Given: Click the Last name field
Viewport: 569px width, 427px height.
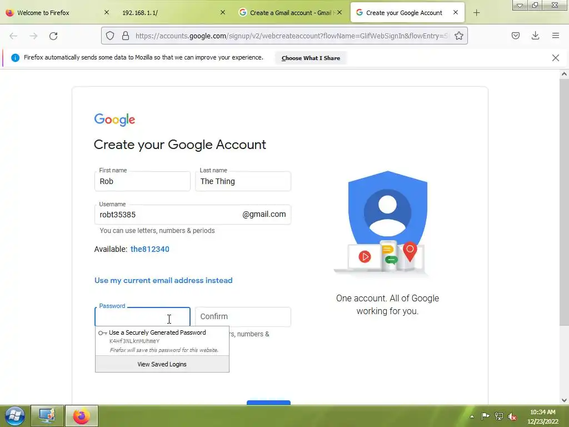Looking at the screenshot, I should pyautogui.click(x=243, y=181).
